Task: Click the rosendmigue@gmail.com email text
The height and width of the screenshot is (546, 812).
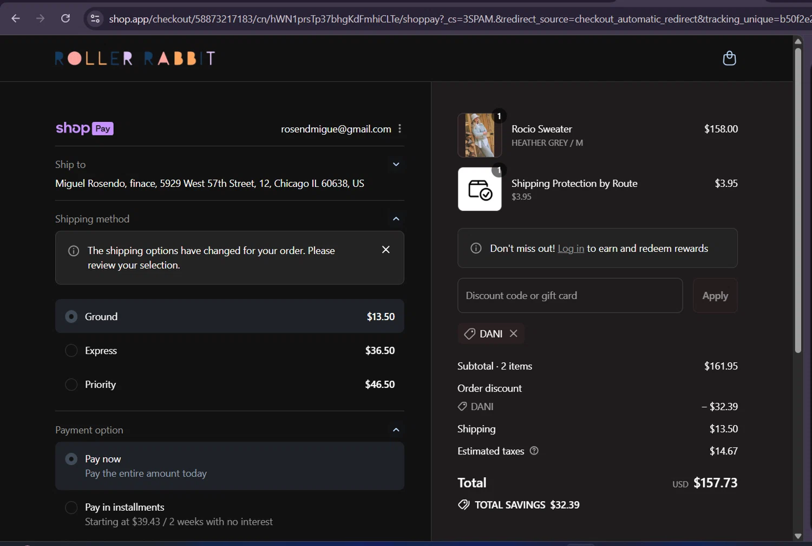Action: pos(336,129)
